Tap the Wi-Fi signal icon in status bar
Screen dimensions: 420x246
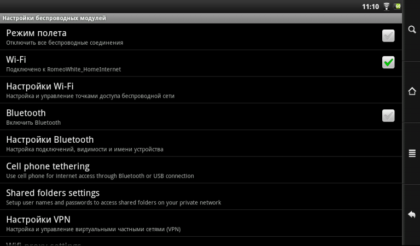click(387, 7)
